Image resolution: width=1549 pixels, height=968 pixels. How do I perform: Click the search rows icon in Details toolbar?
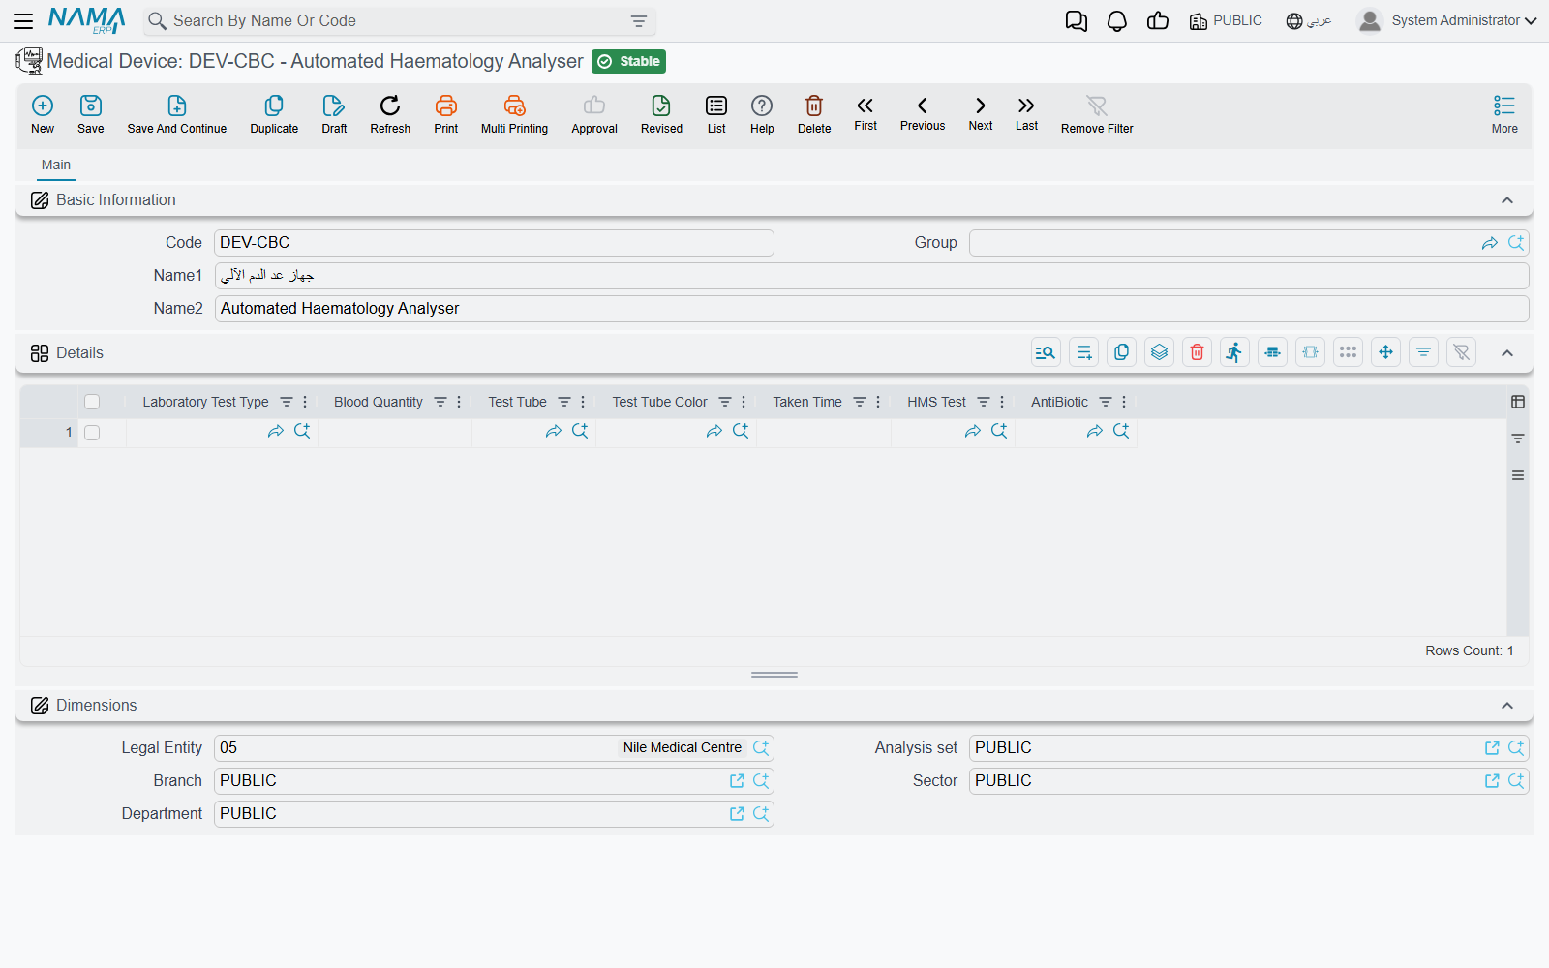click(1046, 352)
